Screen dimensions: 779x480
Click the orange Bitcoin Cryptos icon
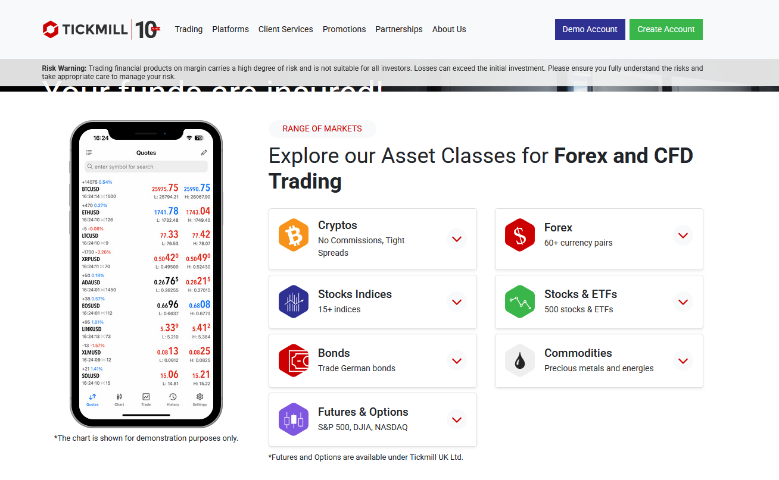(294, 236)
